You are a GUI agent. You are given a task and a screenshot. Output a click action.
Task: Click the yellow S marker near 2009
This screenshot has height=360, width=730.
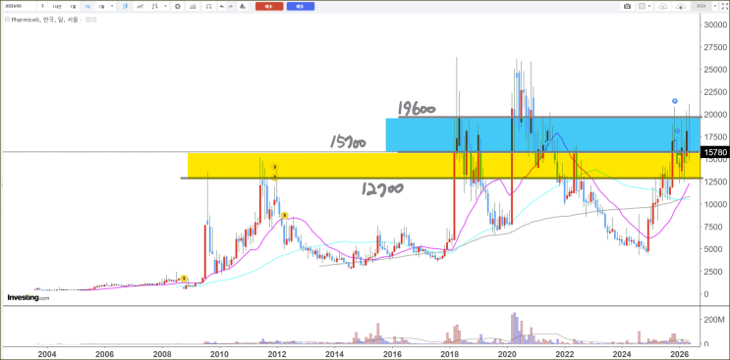184,279
